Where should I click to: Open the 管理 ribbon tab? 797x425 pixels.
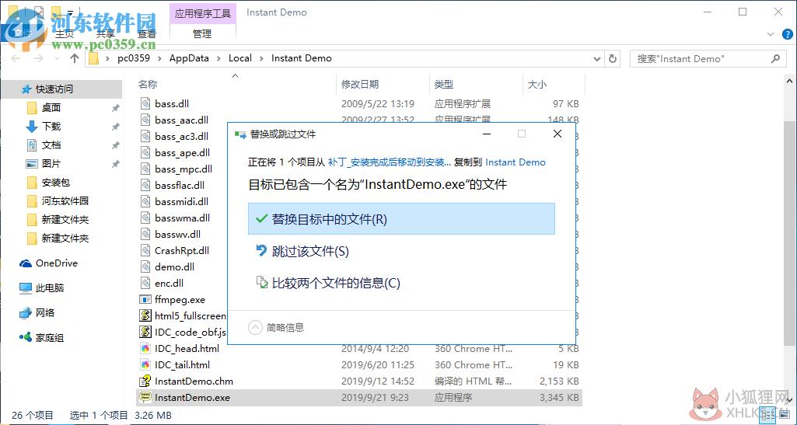(x=202, y=33)
